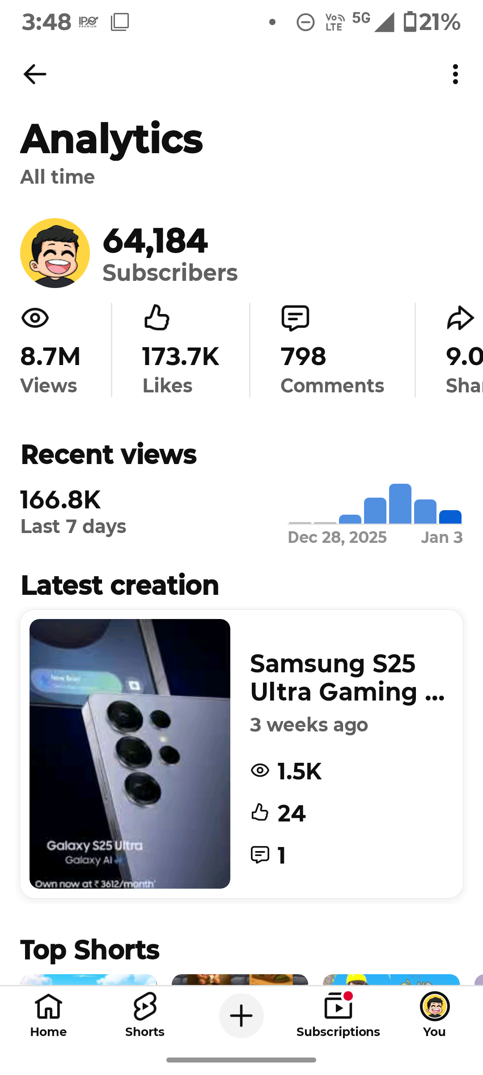Tap the 1.5K views count on latest video

pos(299,771)
